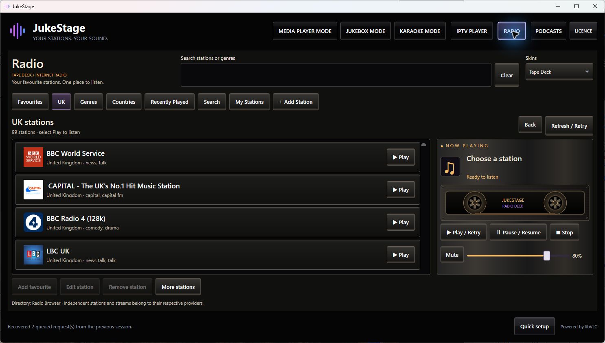Open the Licence page
605x343 pixels.
(x=583, y=31)
